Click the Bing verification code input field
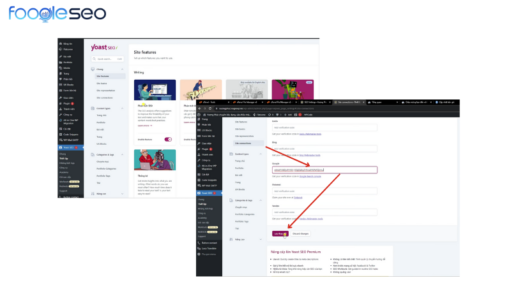 (324, 149)
